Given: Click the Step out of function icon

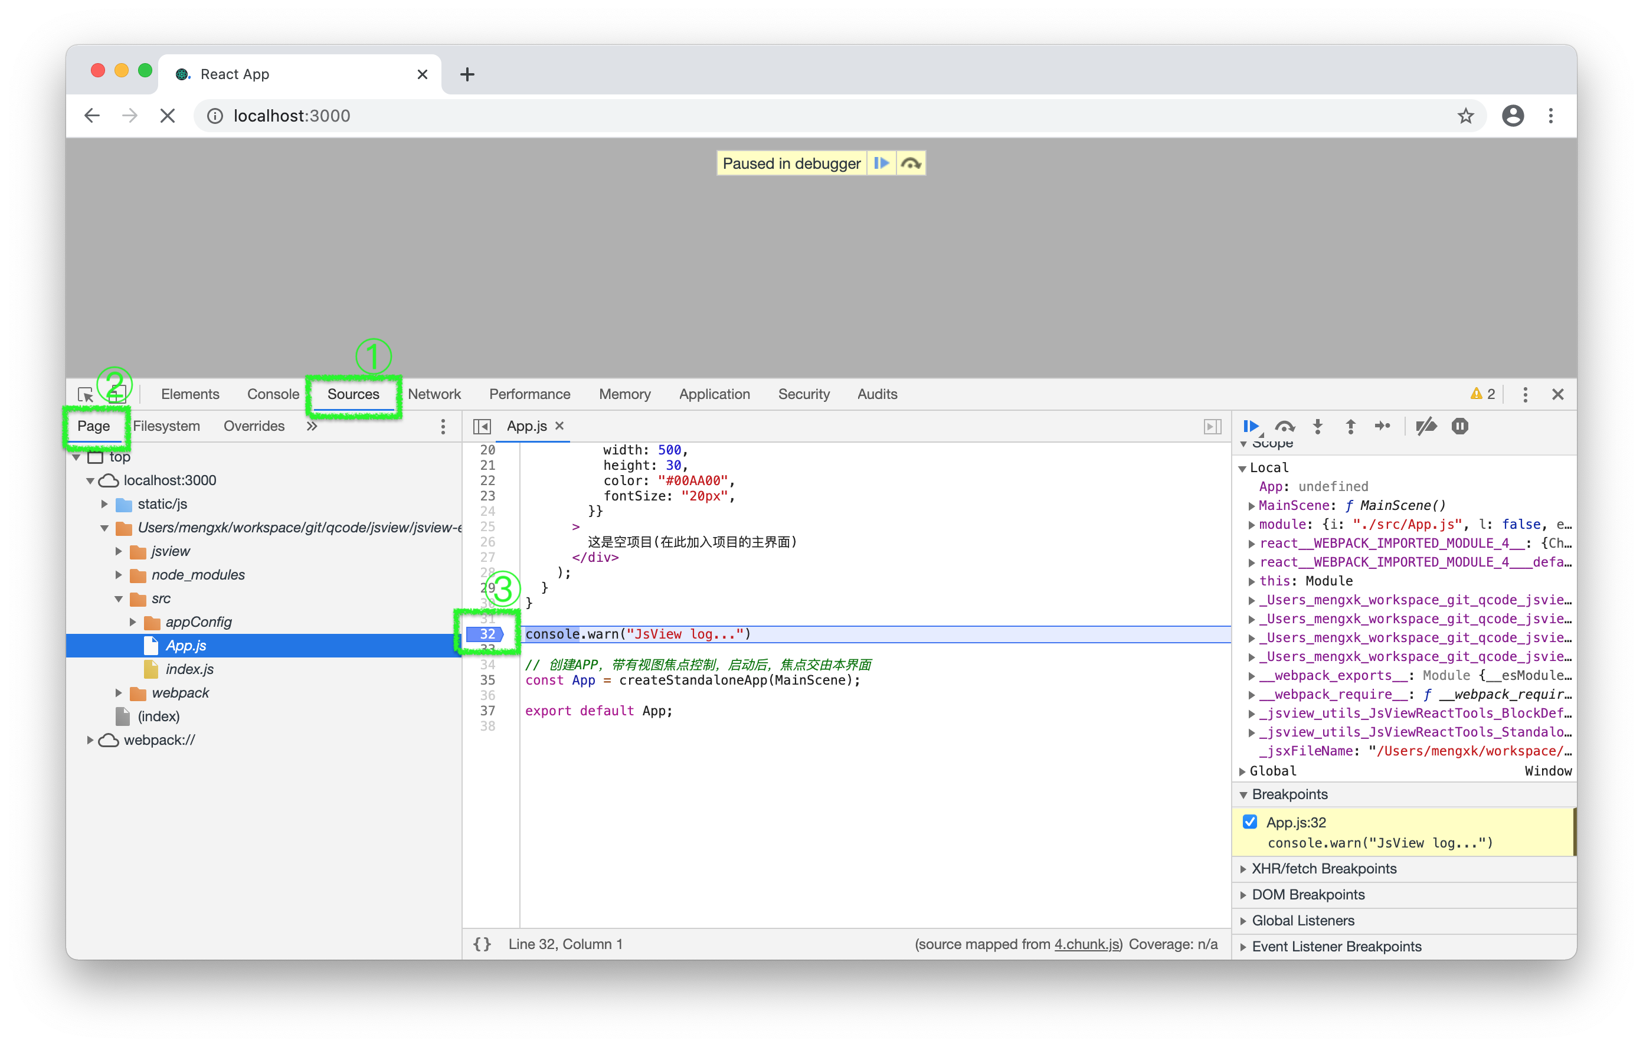Looking at the screenshot, I should 1350,426.
